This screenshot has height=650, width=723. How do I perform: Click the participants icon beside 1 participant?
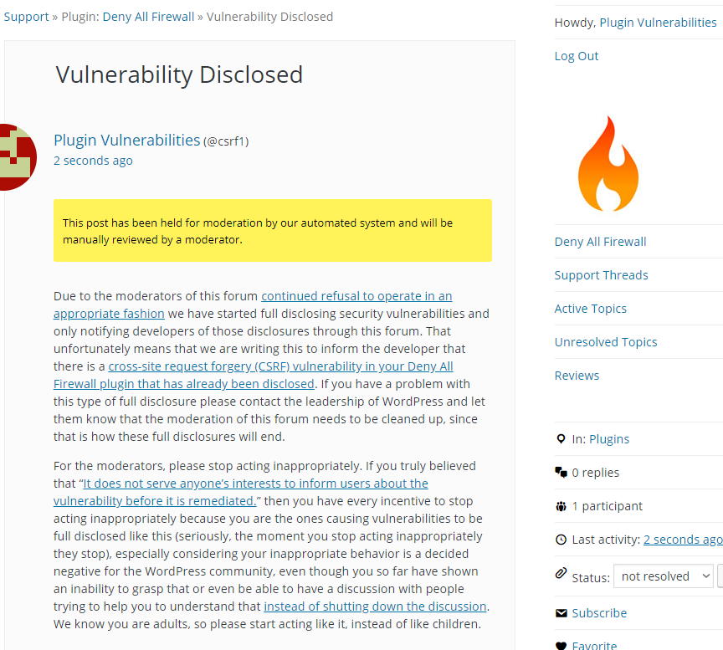pos(561,506)
